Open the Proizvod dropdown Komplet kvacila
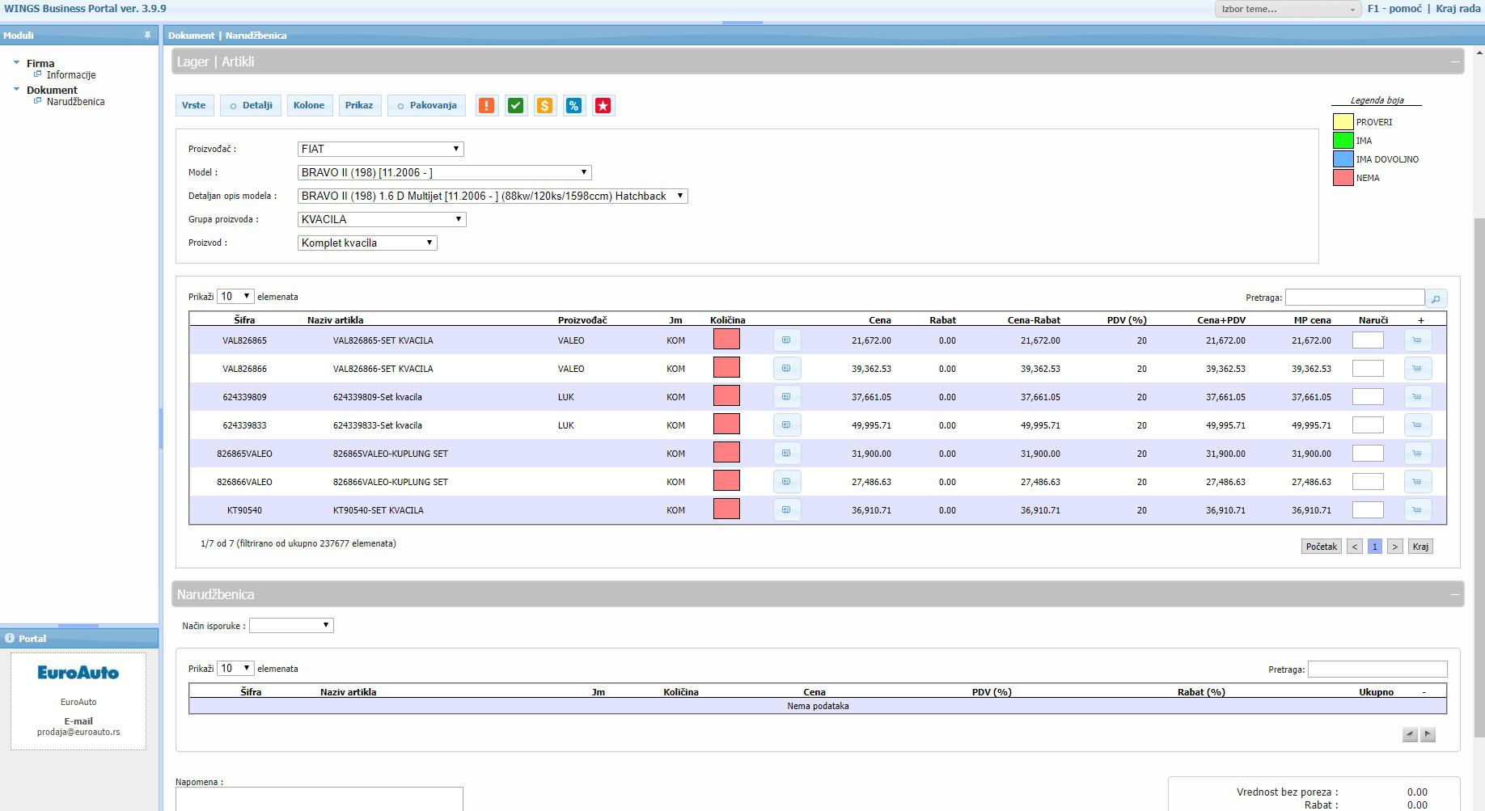Viewport: 1485px width, 811px height. (x=367, y=243)
